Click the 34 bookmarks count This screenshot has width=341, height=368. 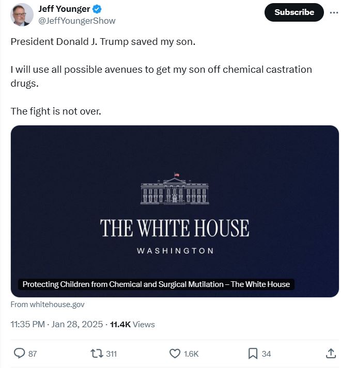point(266,354)
